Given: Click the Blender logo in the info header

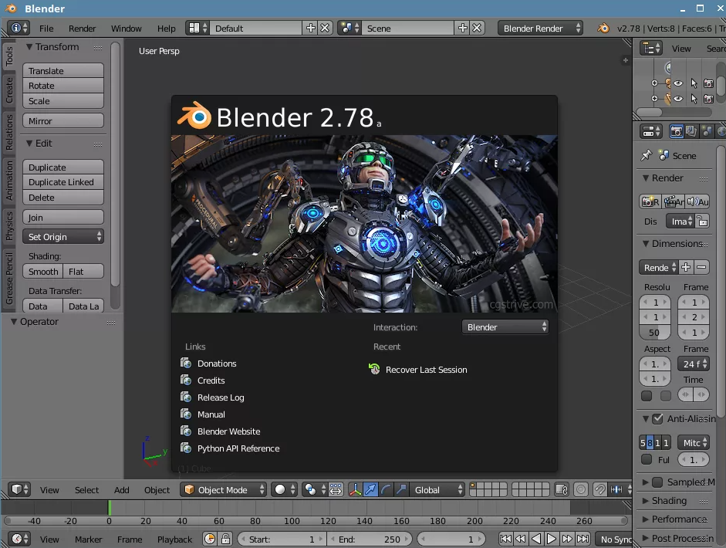Looking at the screenshot, I should coord(603,28).
